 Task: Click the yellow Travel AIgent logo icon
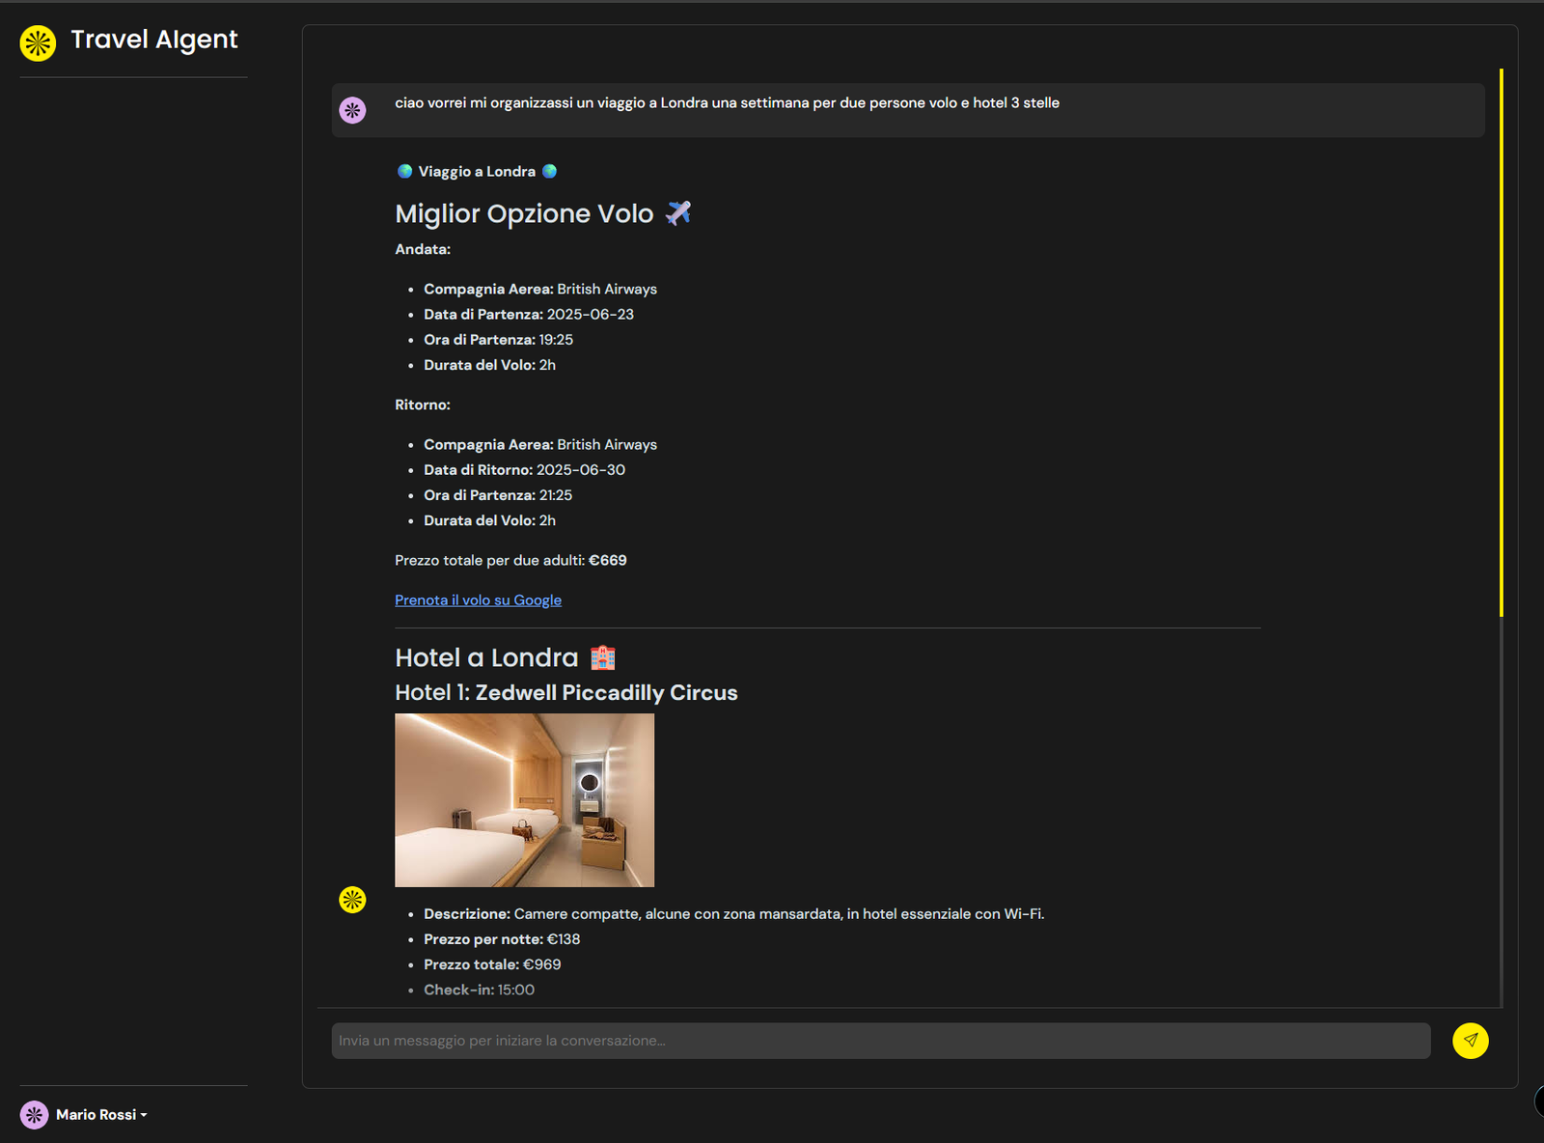click(38, 42)
